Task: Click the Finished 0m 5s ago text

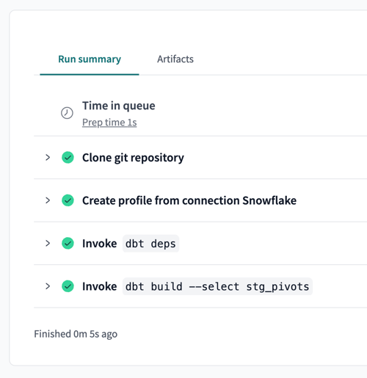Action: tap(76, 334)
